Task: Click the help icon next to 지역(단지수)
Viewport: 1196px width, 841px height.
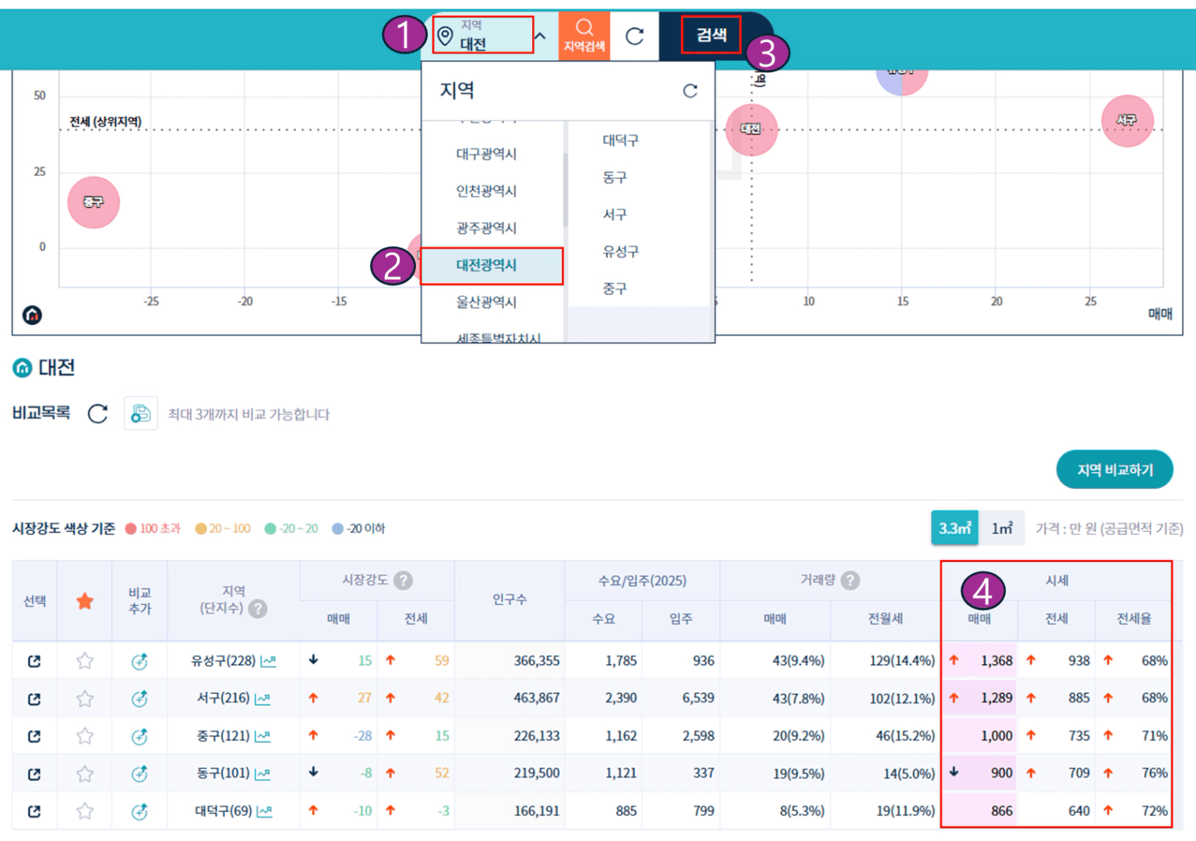Action: click(257, 609)
